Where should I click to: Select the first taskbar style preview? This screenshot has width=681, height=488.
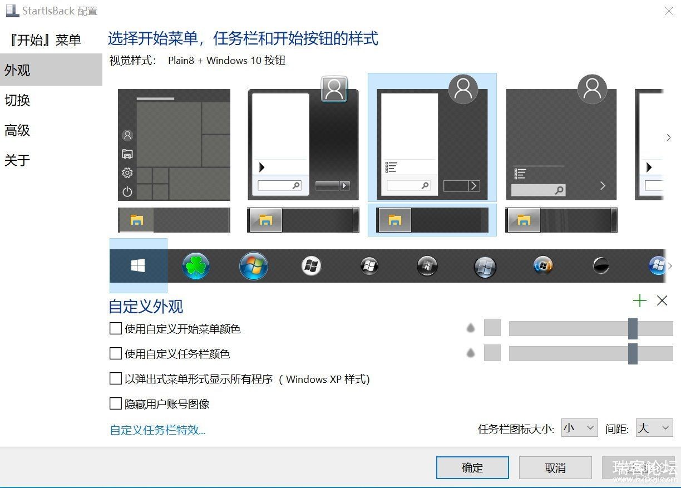174,220
